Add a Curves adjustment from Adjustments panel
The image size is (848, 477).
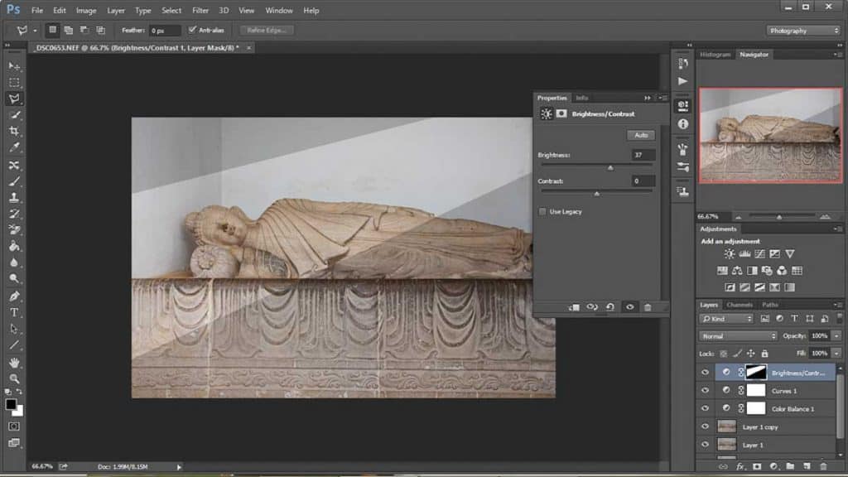(x=760, y=253)
